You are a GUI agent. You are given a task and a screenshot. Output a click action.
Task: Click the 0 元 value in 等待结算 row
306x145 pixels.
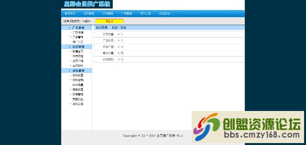tap(120, 53)
